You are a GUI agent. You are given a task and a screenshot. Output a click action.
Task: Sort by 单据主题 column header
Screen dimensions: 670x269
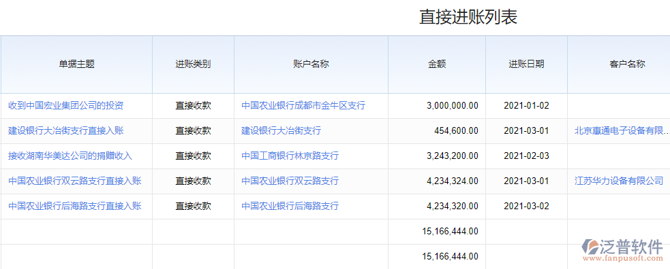76,65
